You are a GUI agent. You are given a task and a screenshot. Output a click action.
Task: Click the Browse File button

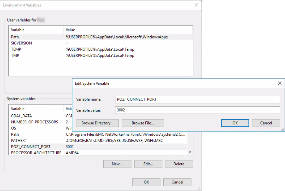pos(143,123)
